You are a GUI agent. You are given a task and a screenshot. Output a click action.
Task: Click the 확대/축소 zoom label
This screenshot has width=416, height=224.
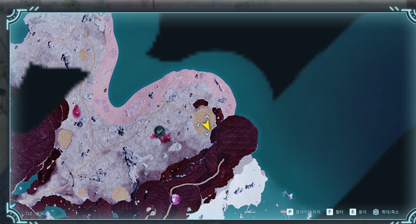(390, 212)
